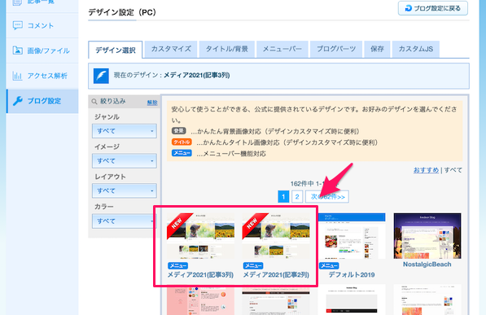The height and width of the screenshot is (315, 486).
Task: Switch to the ブログパーツ tab
Action: [x=336, y=49]
